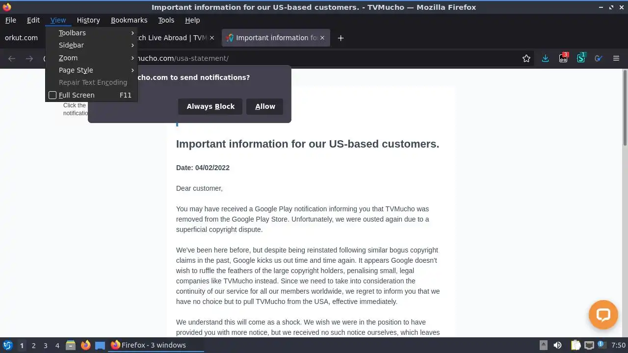The width and height of the screenshot is (628, 353).
Task: Switch to workspace 3
Action: pos(45,345)
